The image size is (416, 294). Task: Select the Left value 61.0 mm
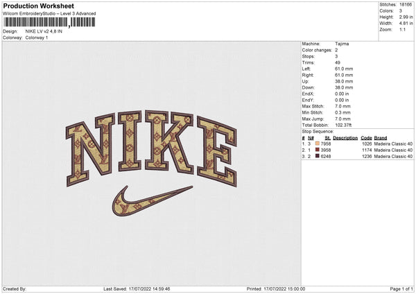(x=344, y=69)
